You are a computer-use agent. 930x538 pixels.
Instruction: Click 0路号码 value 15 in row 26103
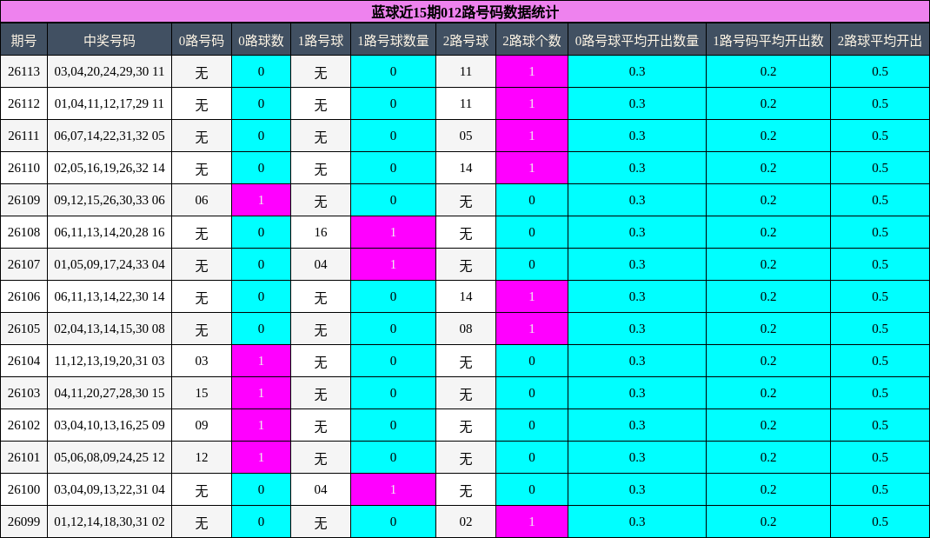202,393
